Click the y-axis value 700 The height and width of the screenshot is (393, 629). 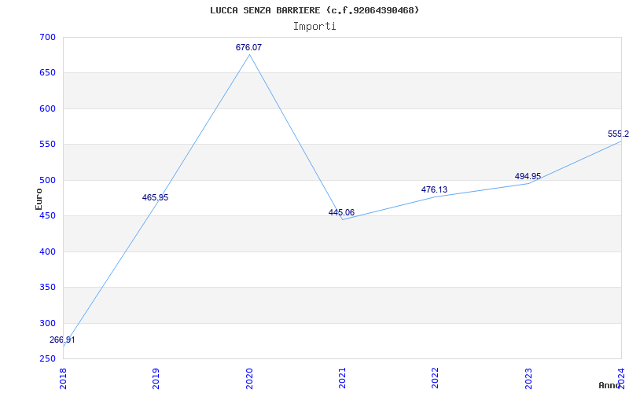pos(47,37)
